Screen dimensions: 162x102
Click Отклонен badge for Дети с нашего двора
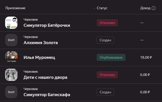tap(107, 75)
